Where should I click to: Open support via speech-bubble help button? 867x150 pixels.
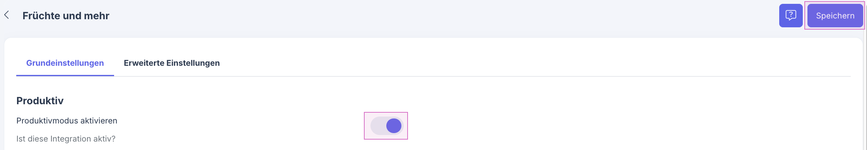pos(791,16)
